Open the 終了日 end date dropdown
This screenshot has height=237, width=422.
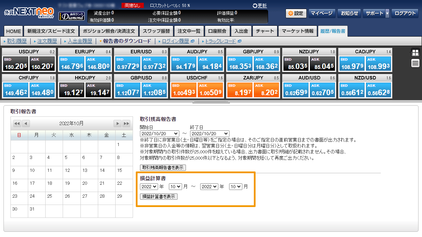click(210, 133)
